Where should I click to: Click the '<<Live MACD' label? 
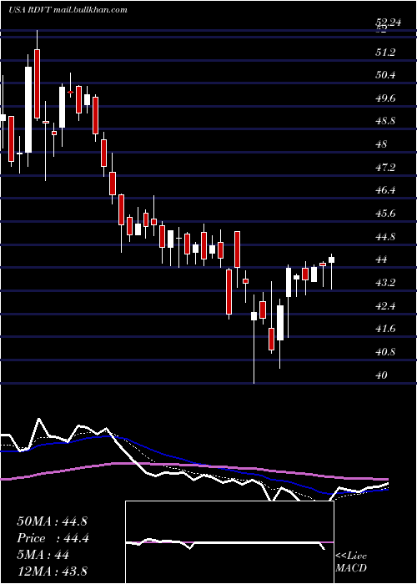tap(351, 562)
